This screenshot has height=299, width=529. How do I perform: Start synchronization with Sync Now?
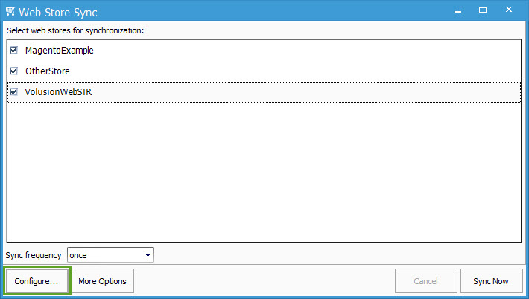tap(491, 281)
